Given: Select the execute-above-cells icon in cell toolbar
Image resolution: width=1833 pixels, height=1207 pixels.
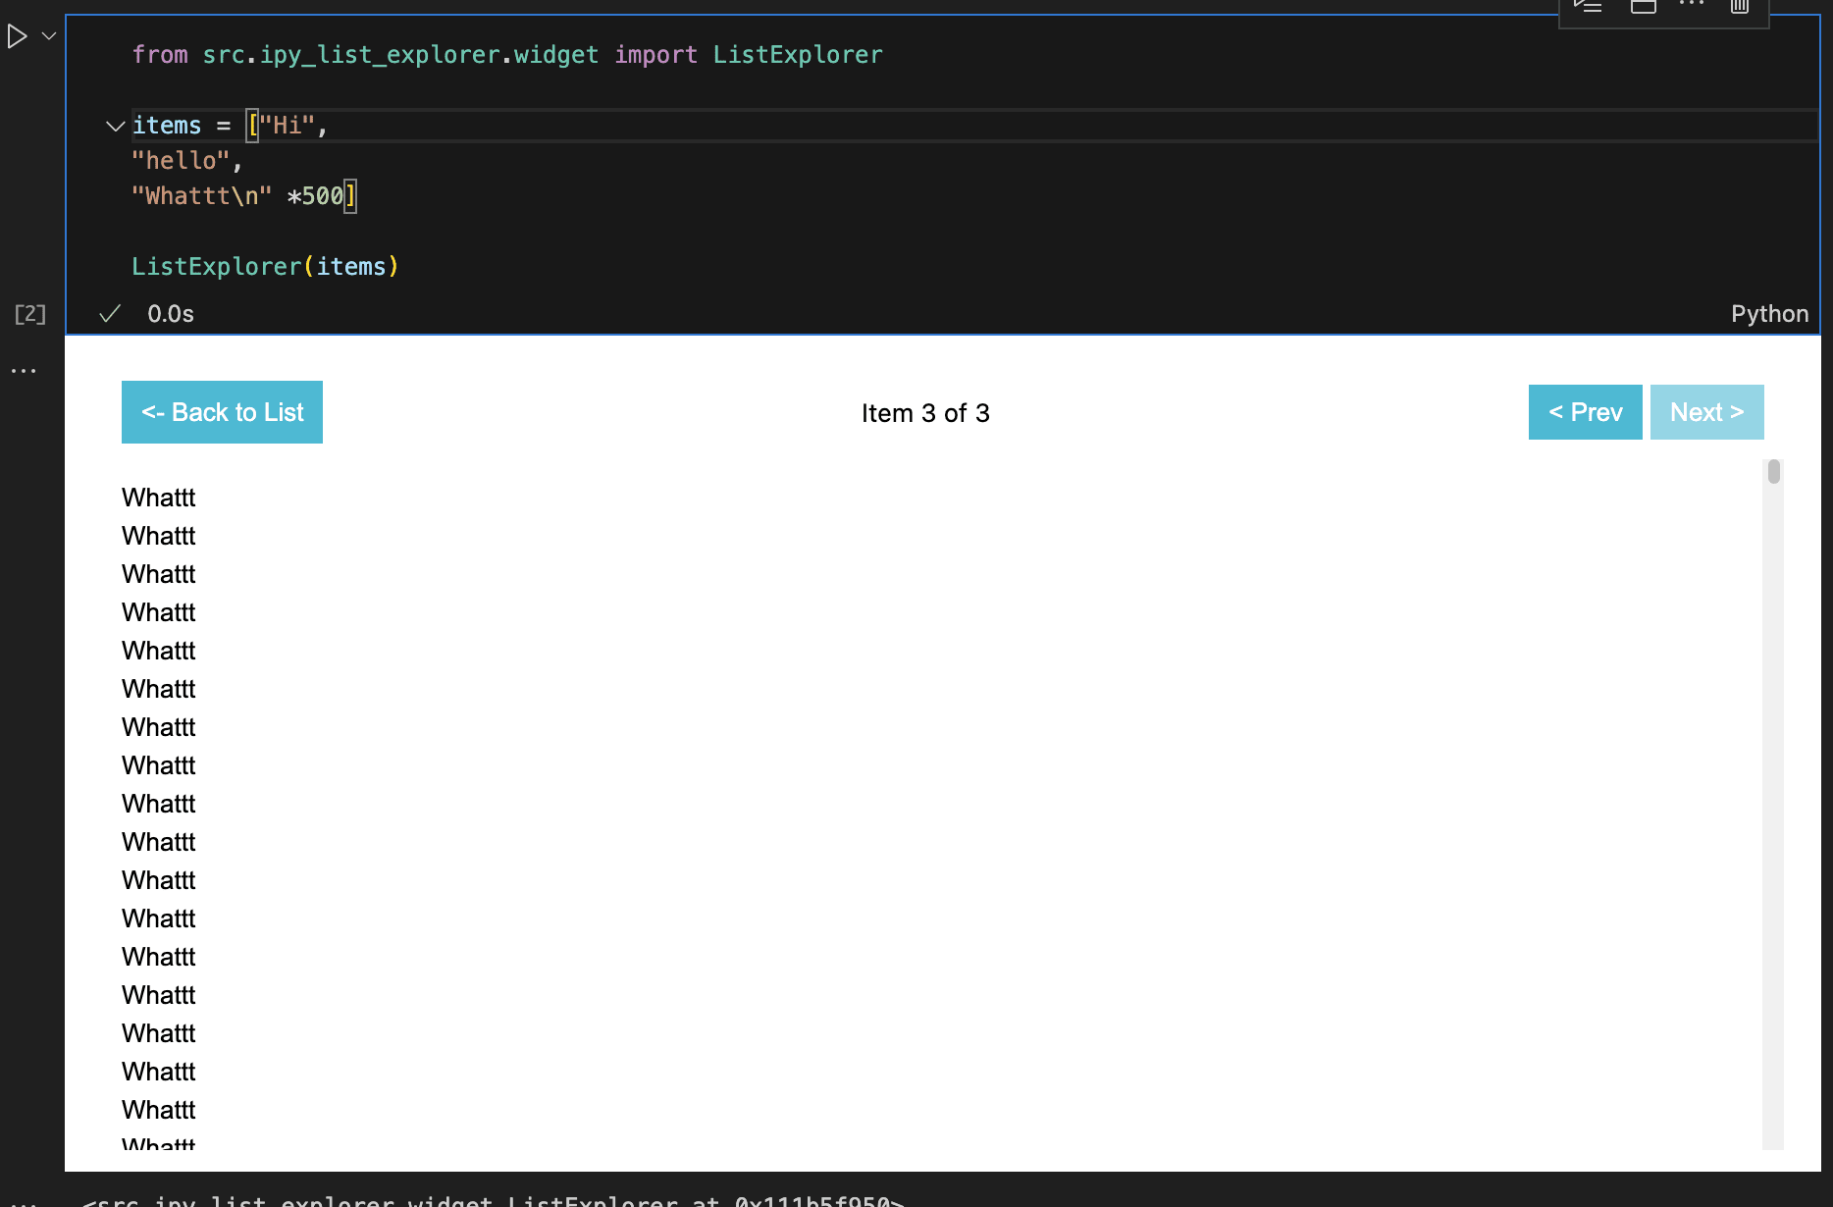Looking at the screenshot, I should point(1588,8).
